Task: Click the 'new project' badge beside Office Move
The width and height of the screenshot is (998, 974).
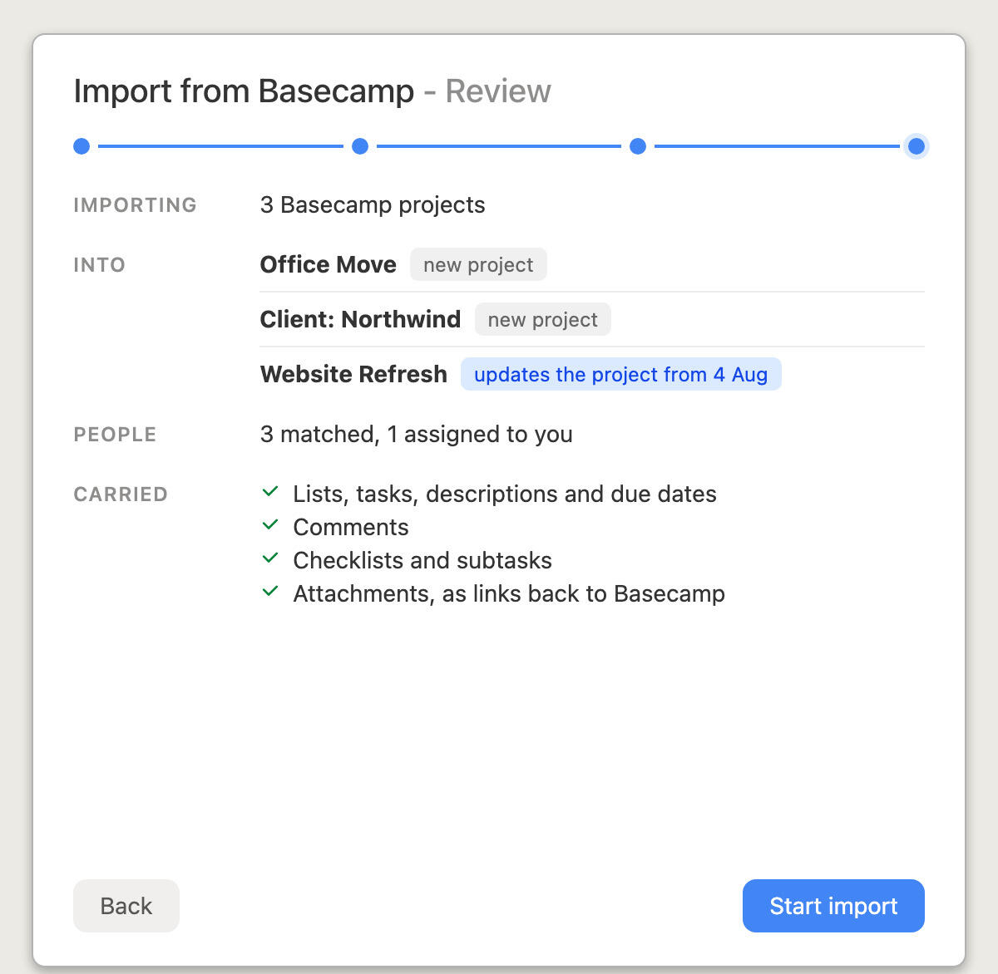Action: [x=478, y=264]
